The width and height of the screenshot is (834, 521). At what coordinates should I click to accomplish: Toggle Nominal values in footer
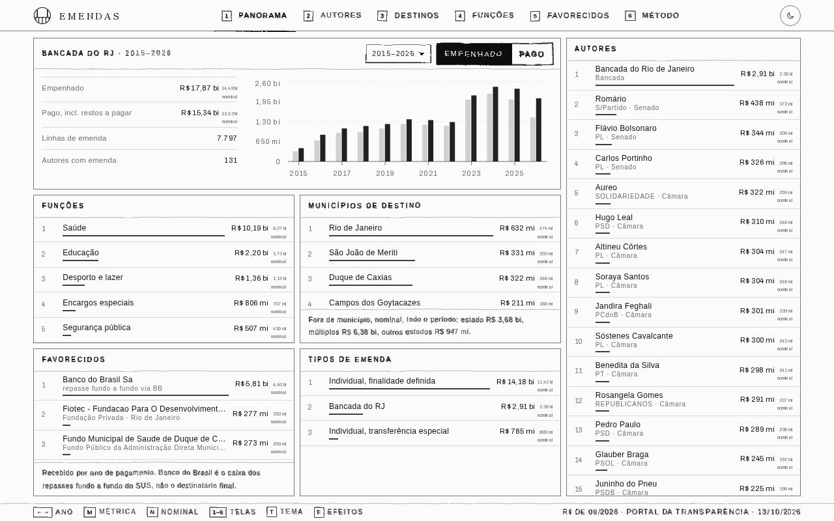click(x=173, y=512)
